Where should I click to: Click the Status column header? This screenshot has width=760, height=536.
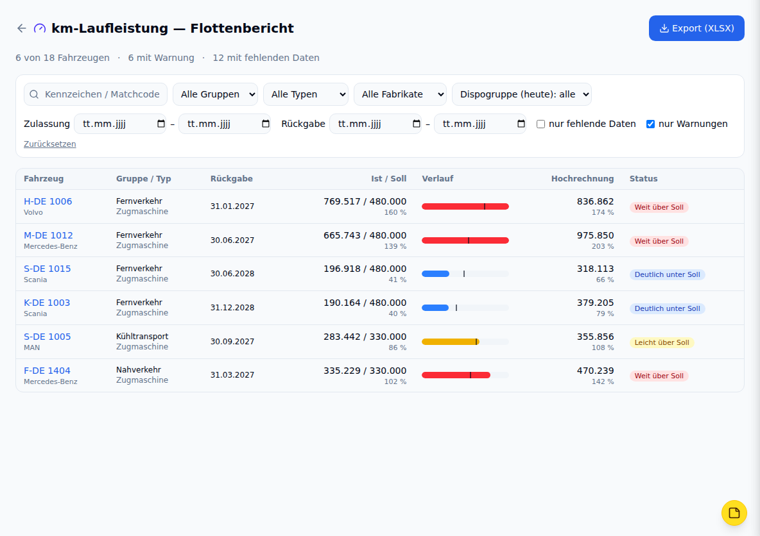(x=643, y=179)
